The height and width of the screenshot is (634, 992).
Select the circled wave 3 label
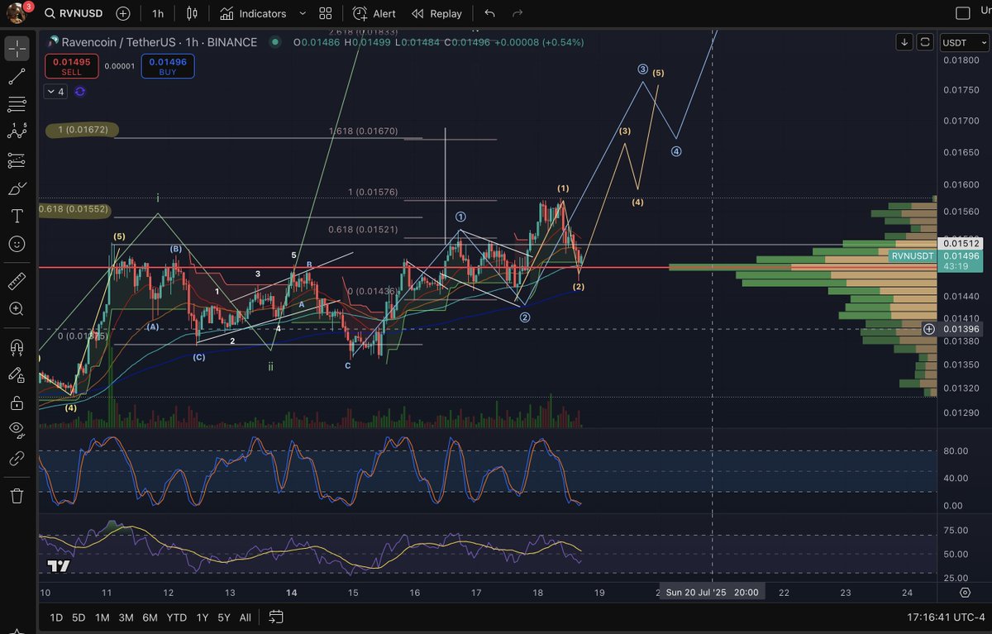coord(642,69)
